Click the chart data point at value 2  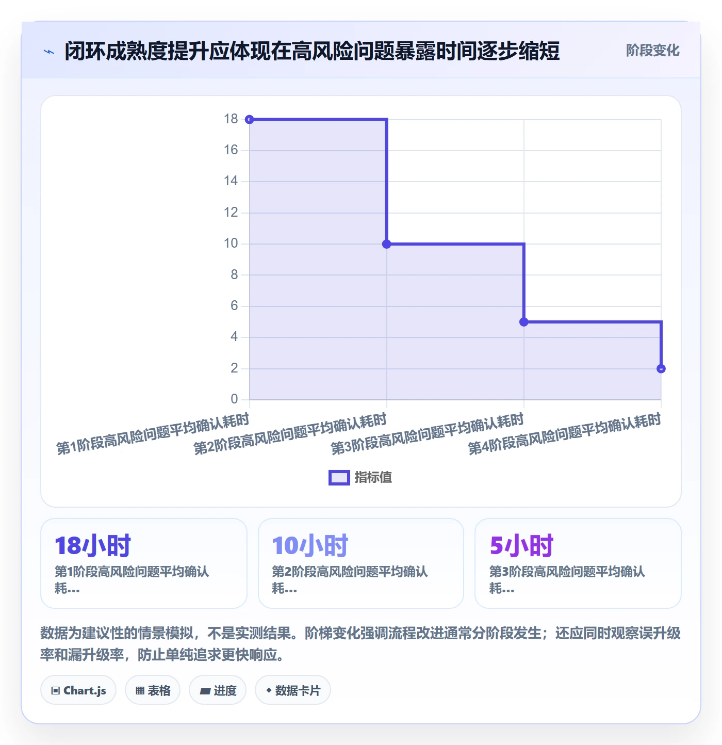pos(661,369)
